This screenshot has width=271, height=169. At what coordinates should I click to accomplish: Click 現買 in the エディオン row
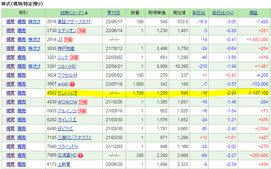tap(11, 31)
